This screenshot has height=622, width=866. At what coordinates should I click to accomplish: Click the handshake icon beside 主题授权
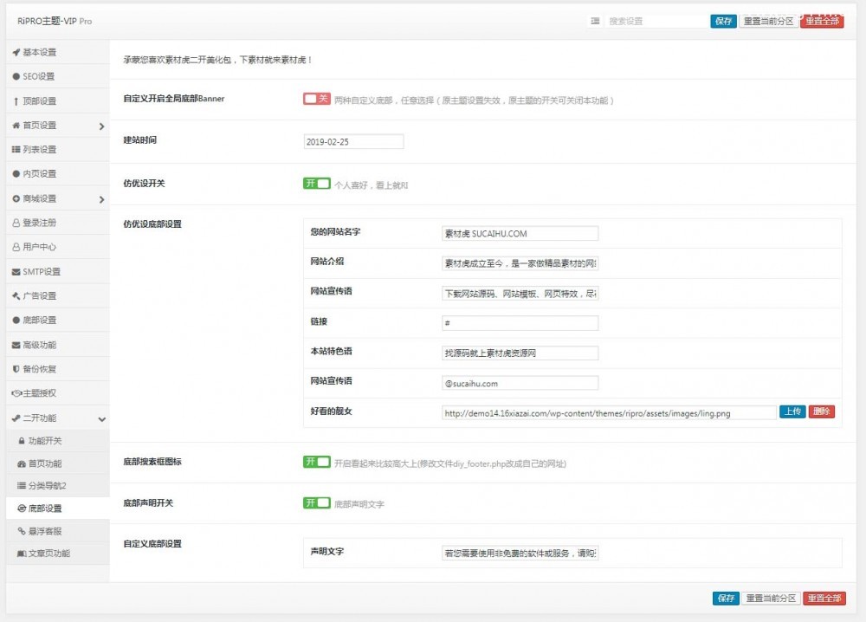pyautogui.click(x=16, y=393)
